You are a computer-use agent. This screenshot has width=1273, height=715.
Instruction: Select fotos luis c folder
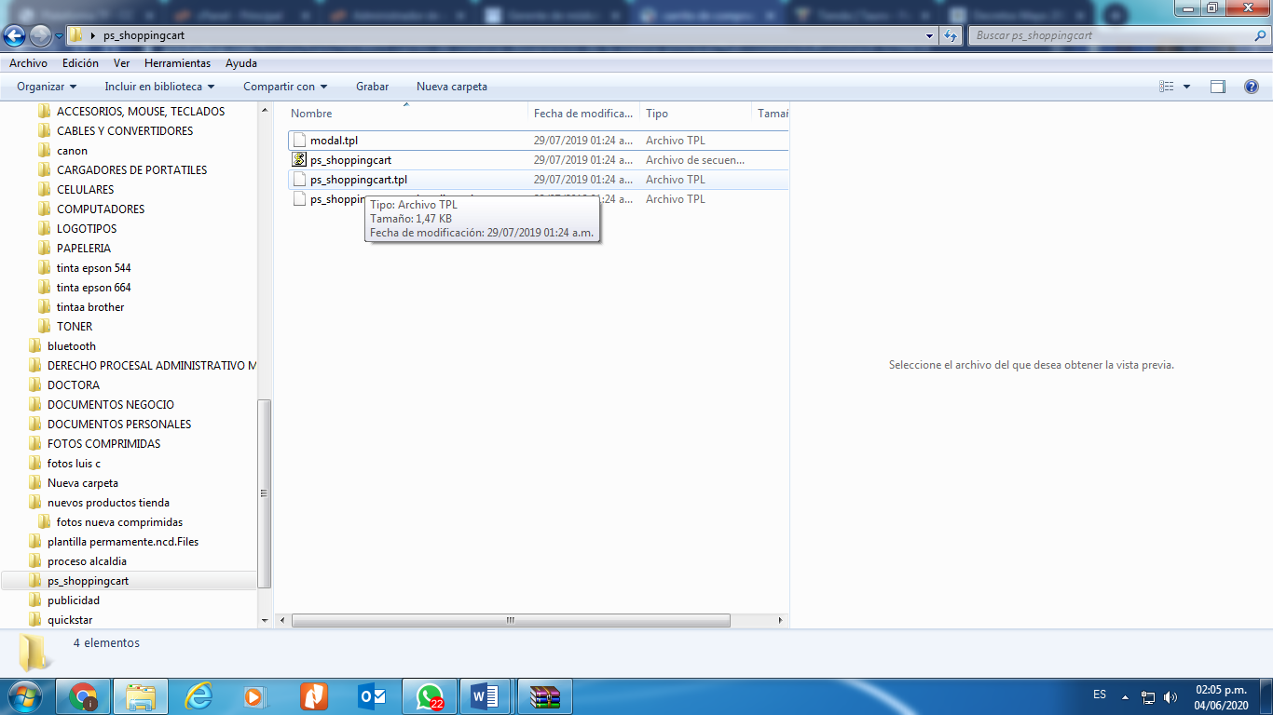coord(74,464)
